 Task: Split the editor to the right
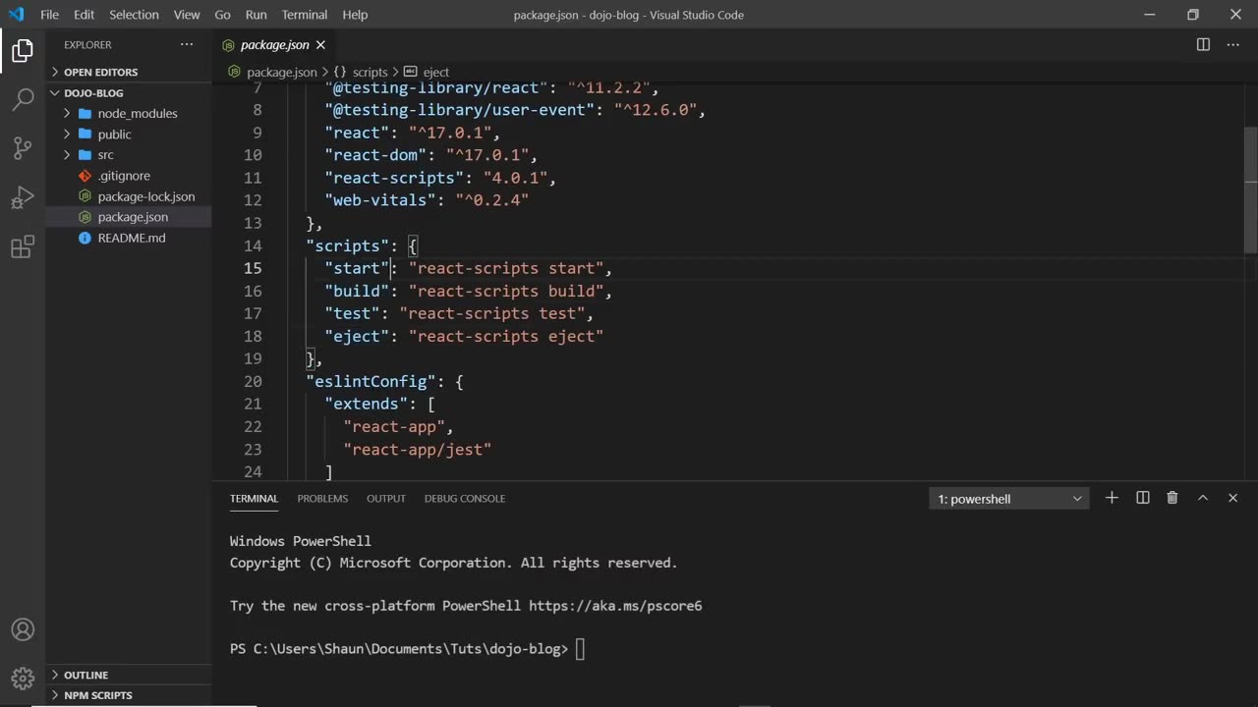click(1203, 44)
